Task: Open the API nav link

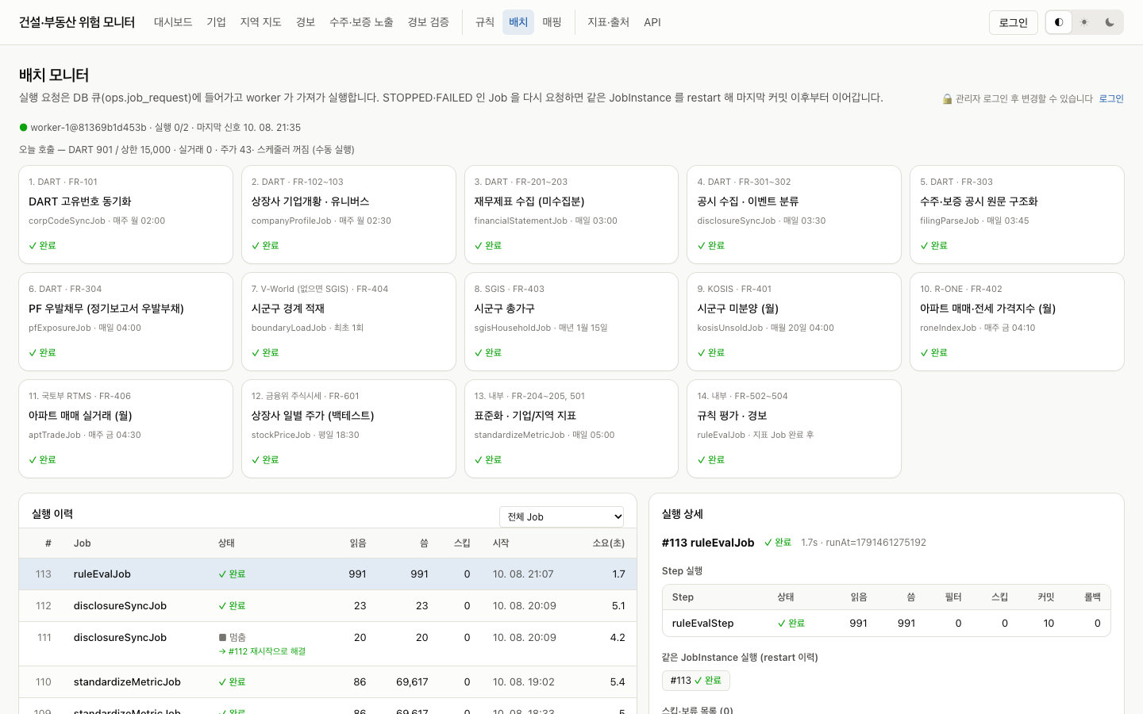Action: pyautogui.click(x=652, y=22)
